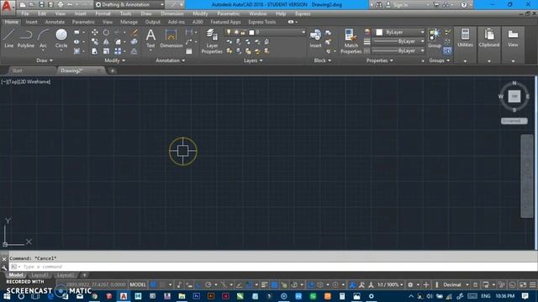This screenshot has height=302, width=538.
Task: Open the Format menu
Action: tap(103, 13)
